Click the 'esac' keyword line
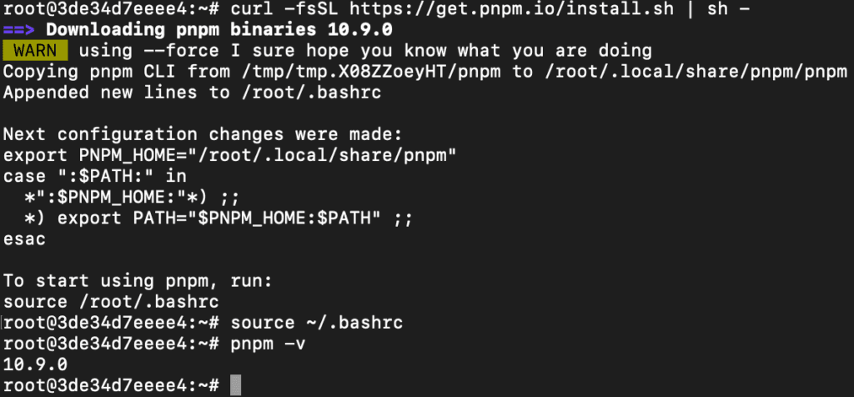Screen dimensions: 854x397 tap(24, 239)
